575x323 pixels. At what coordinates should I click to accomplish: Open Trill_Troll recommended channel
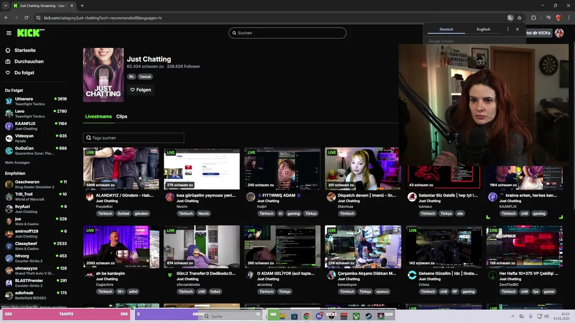coord(36,196)
